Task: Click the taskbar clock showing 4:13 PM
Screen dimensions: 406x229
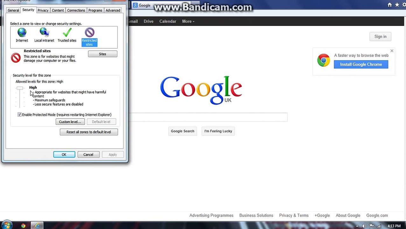Action: click(x=394, y=226)
